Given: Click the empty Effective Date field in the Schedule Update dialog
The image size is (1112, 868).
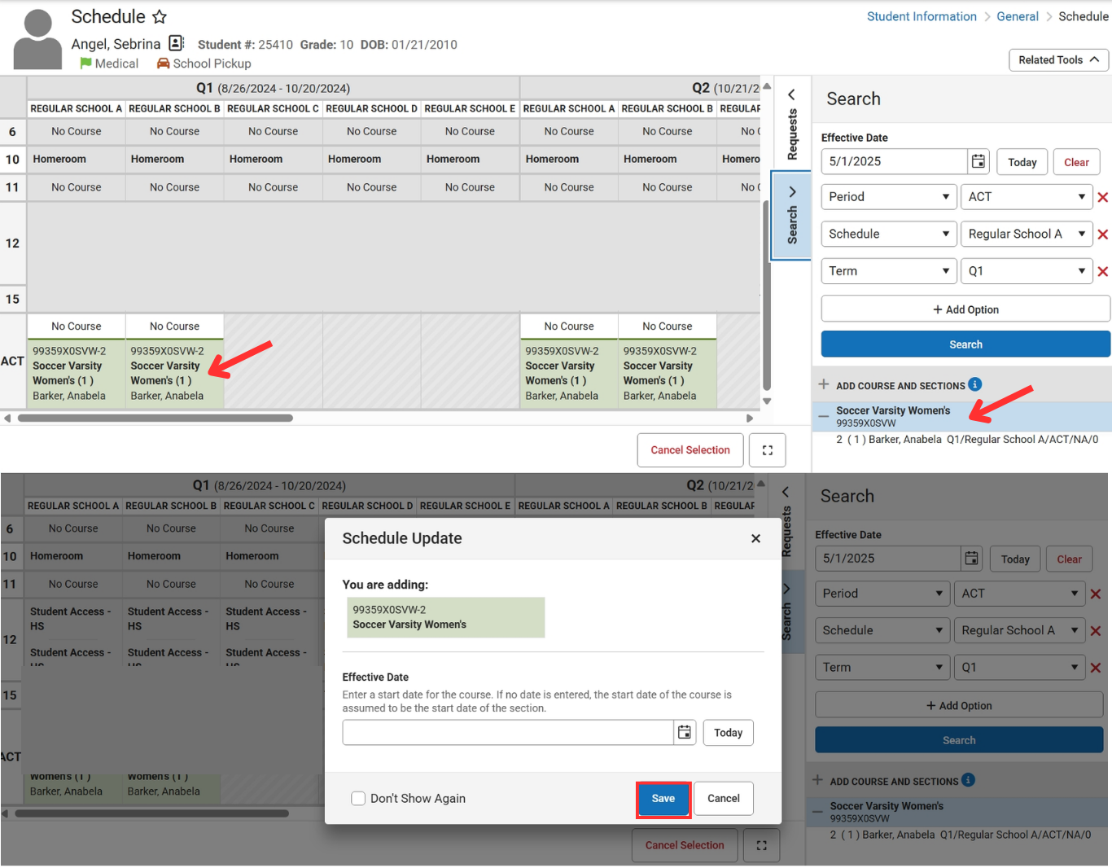Looking at the screenshot, I should click(x=508, y=732).
